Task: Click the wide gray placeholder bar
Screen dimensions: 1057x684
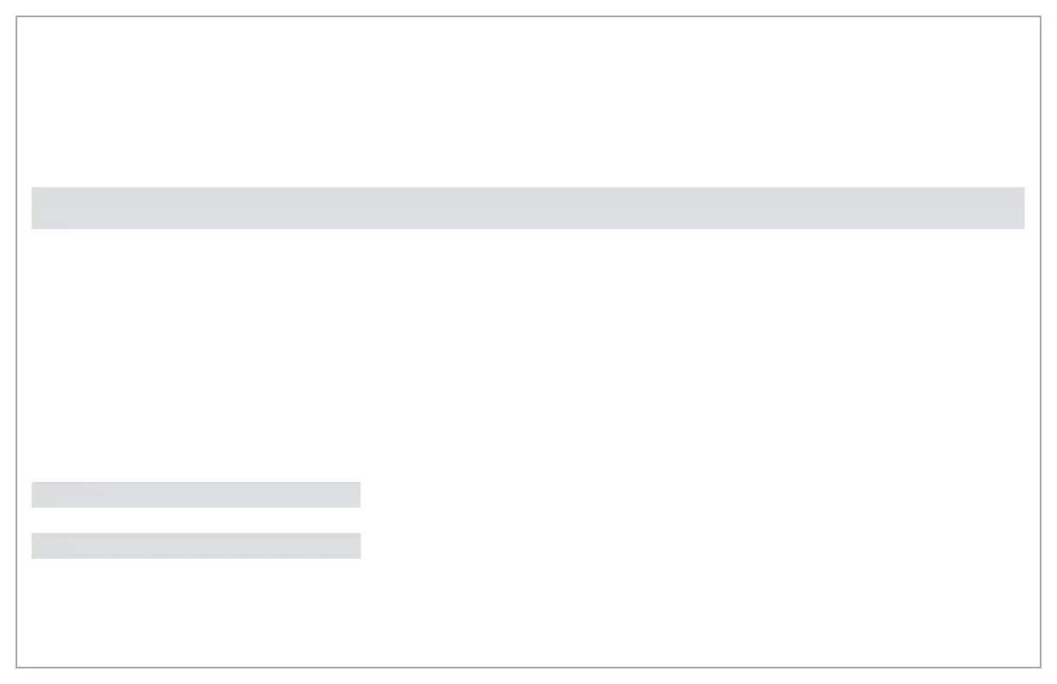Action: [528, 207]
